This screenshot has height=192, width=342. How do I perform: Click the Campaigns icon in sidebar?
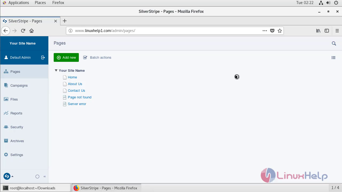pyautogui.click(x=6, y=85)
